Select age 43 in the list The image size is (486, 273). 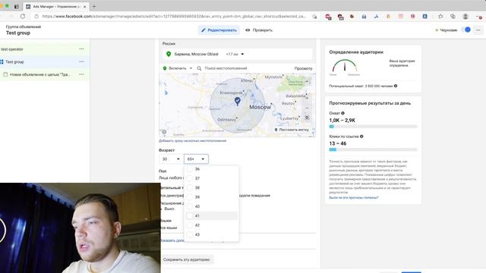pos(212,234)
